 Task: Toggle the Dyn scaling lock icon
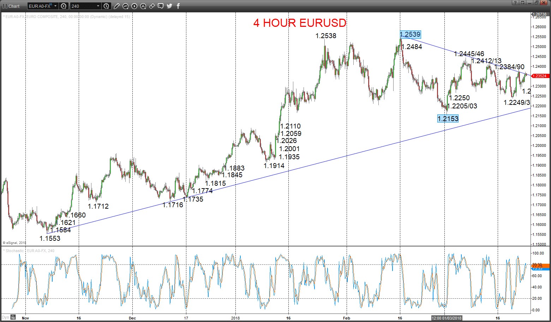(13, 317)
